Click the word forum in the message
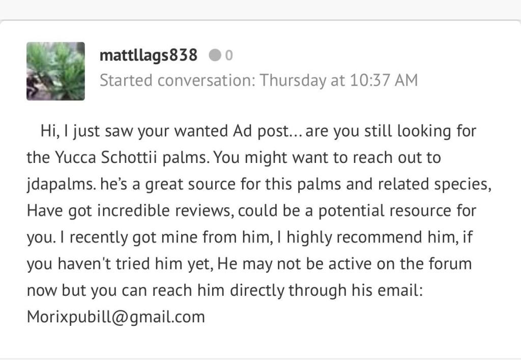The height and width of the screenshot is (360, 521). pyautogui.click(x=450, y=264)
